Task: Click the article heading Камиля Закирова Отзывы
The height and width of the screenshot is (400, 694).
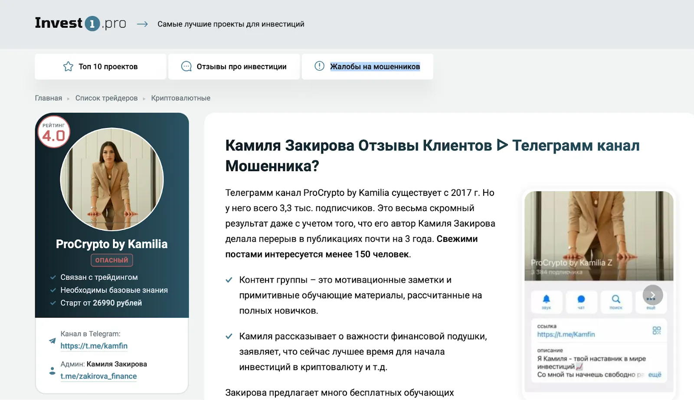Action: 432,156
